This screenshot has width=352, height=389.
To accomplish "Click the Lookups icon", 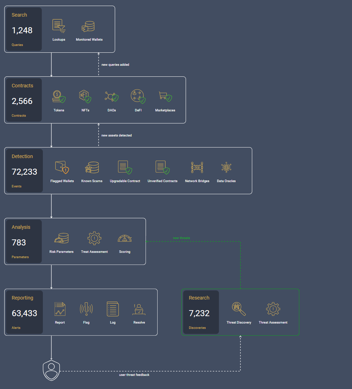I will coord(59,26).
